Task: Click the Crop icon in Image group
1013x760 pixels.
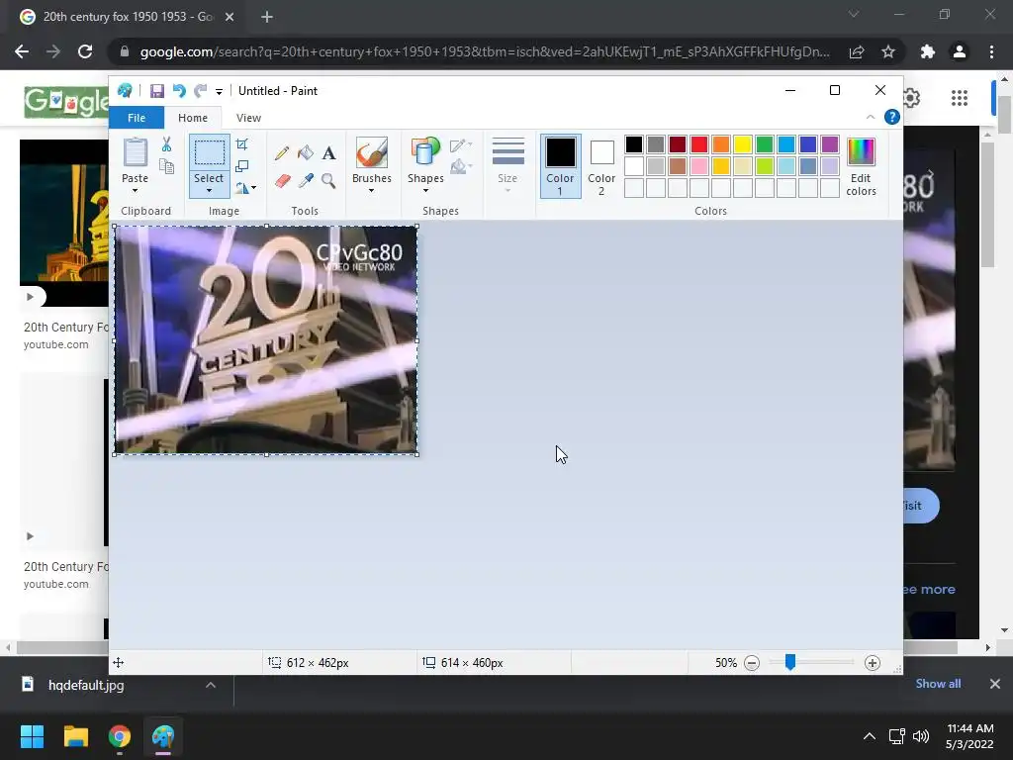Action: pos(242,144)
